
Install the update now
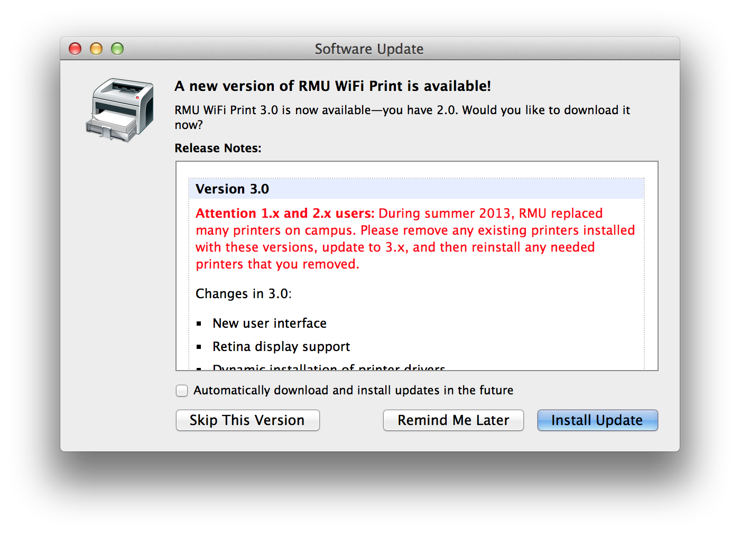tap(597, 420)
